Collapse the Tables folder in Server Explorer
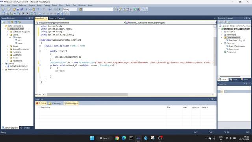The height and width of the screenshot is (142, 252). tap(7, 35)
